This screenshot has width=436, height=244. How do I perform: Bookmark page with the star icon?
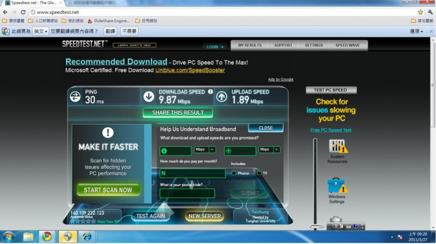pos(420,12)
